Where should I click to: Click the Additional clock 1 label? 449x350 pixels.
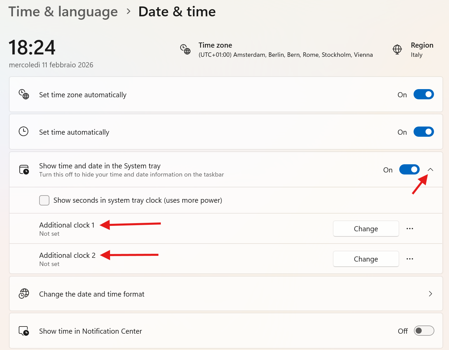click(x=67, y=225)
